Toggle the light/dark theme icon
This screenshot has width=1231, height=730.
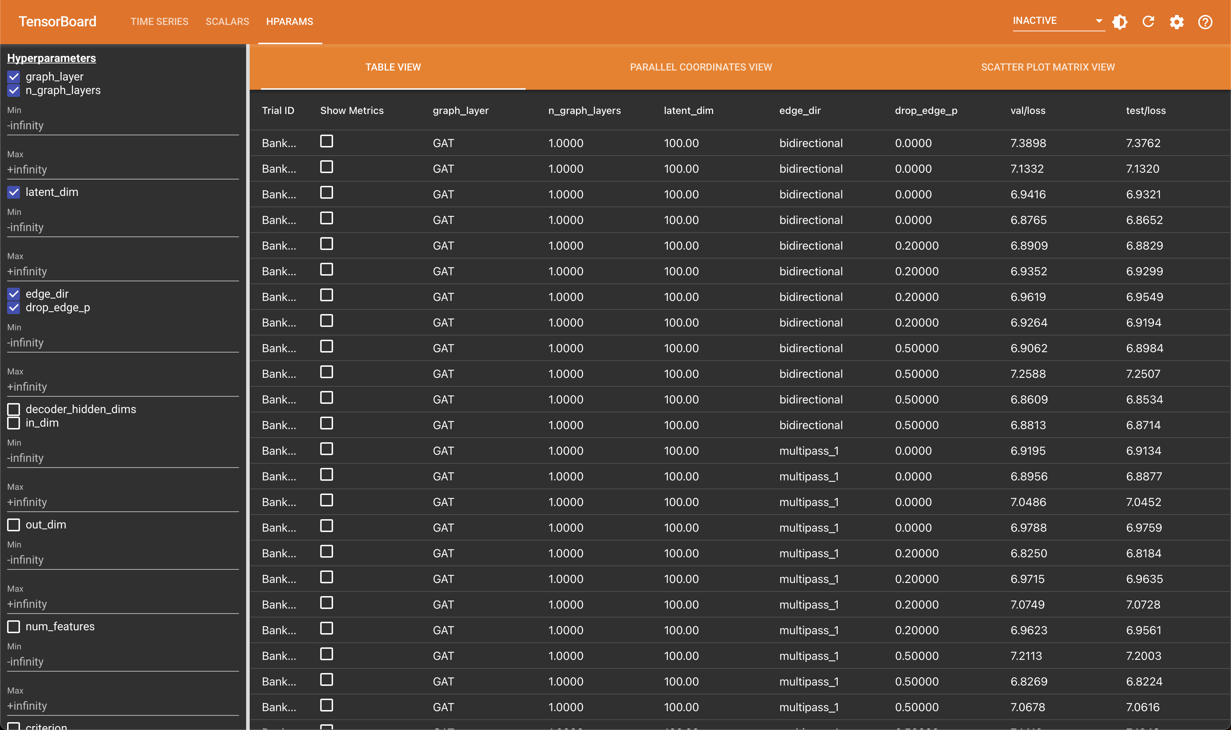pyautogui.click(x=1120, y=22)
